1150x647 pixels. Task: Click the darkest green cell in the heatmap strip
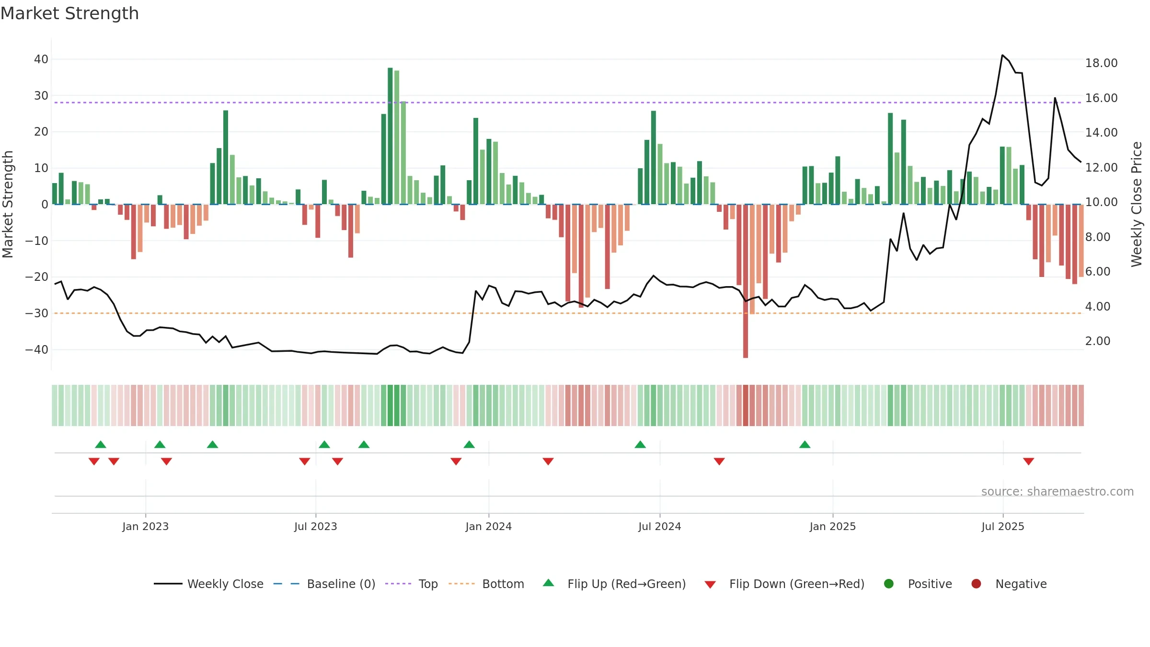[x=390, y=405]
